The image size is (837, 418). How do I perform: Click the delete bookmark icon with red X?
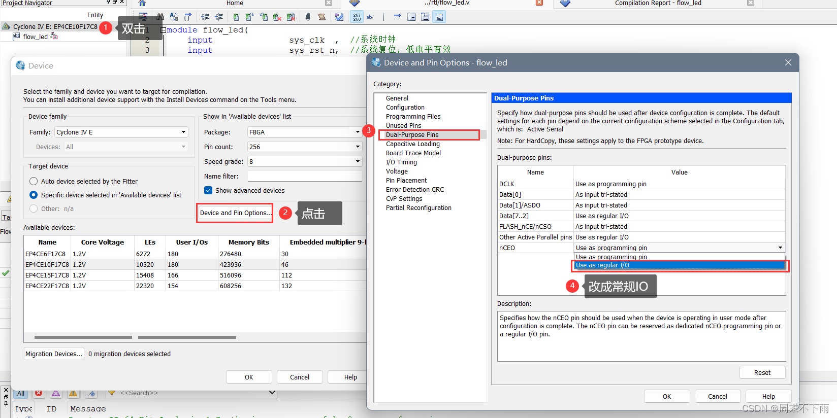[x=277, y=17]
